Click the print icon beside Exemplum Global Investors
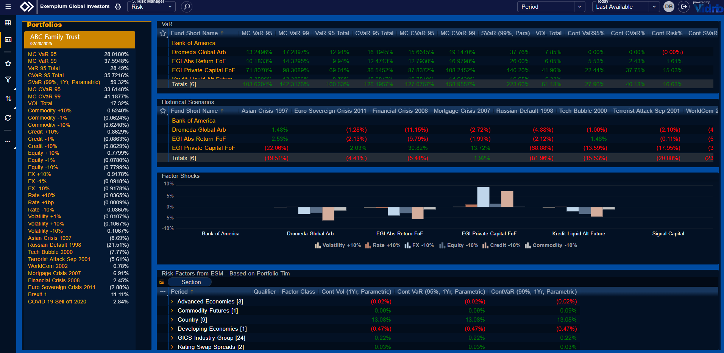 coord(118,6)
